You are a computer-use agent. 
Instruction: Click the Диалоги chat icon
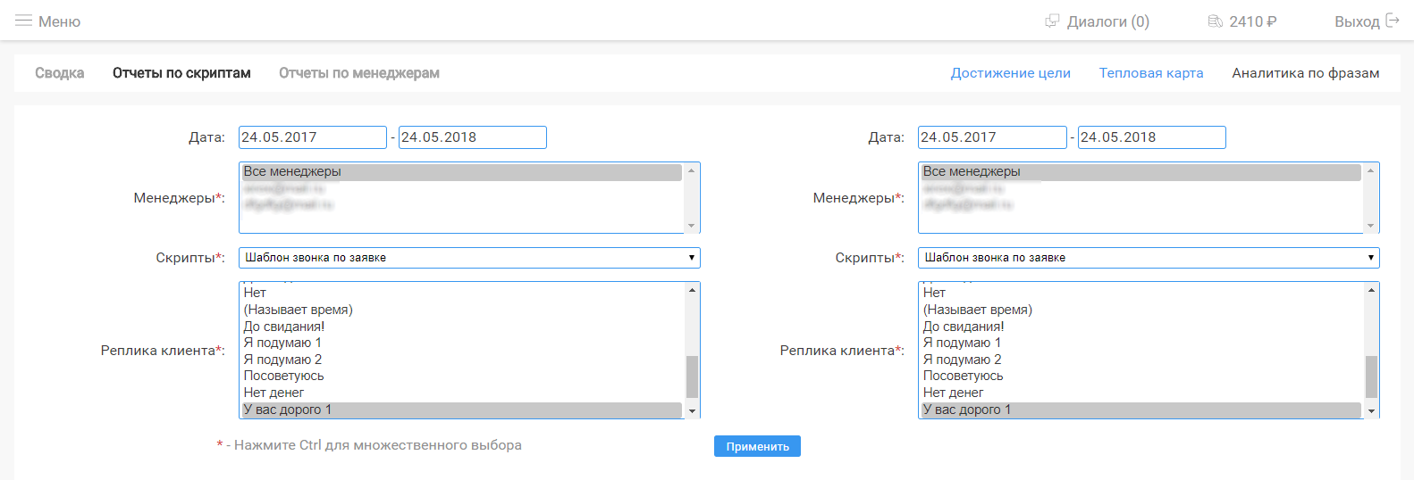1052,21
